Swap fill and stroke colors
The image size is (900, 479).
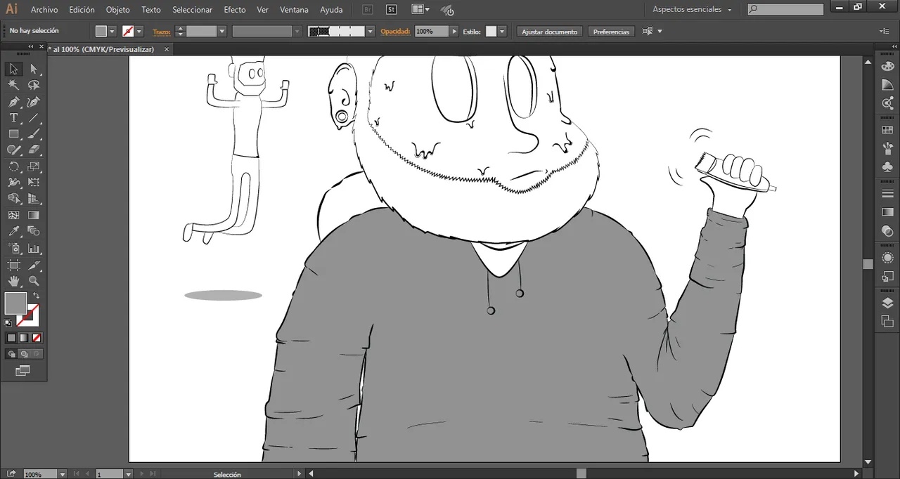coord(37,296)
